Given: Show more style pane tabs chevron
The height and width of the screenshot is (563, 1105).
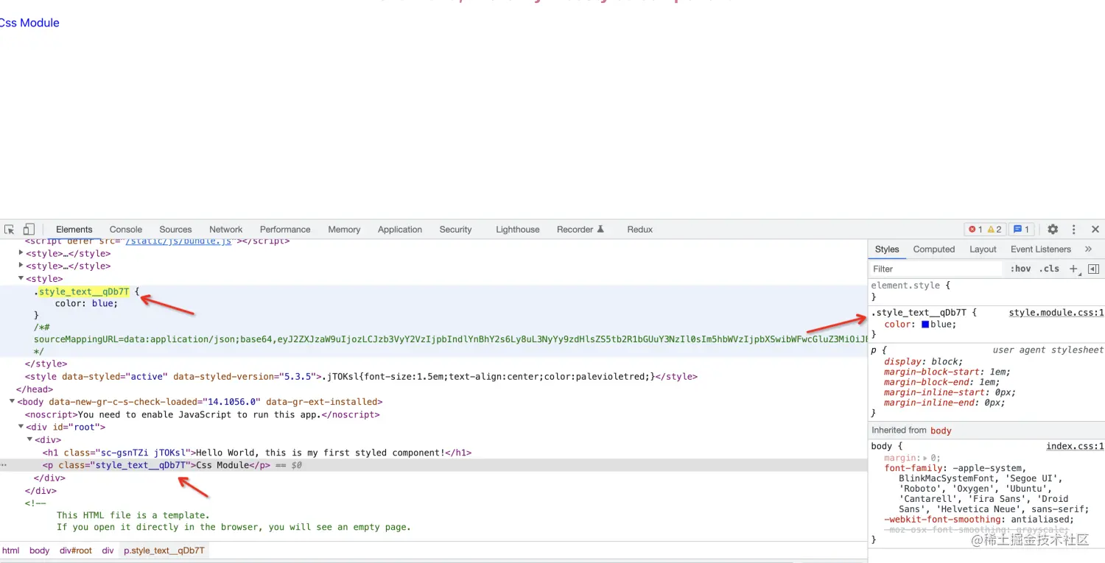Looking at the screenshot, I should coord(1089,249).
